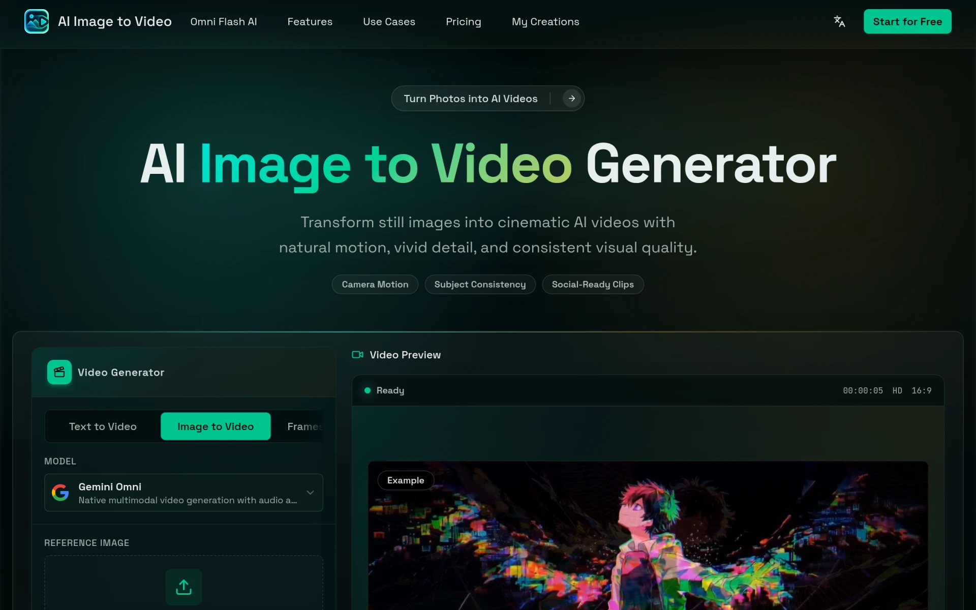Click the Example badge on preview
976x610 pixels.
[x=405, y=480]
